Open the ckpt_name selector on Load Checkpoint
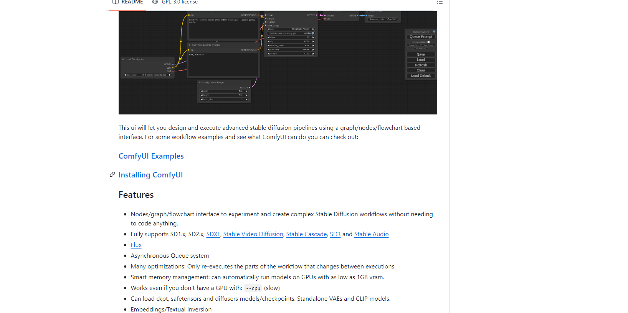 click(147, 75)
